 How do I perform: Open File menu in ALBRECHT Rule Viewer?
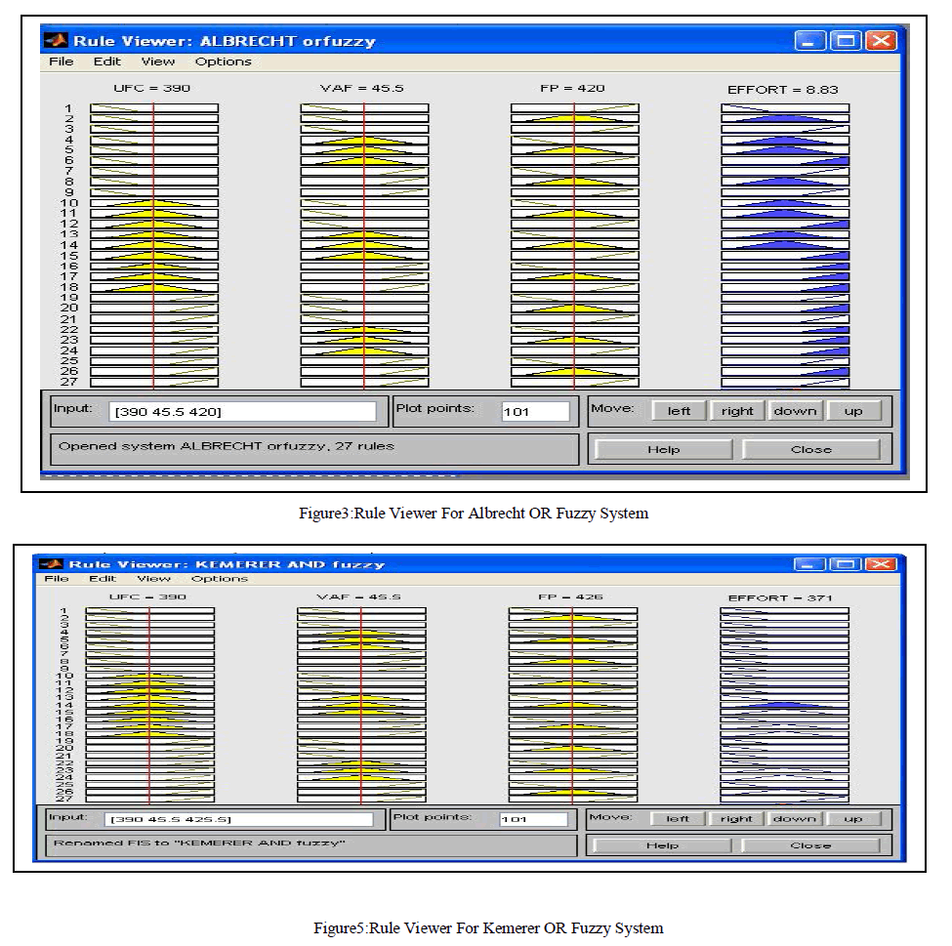[x=61, y=62]
